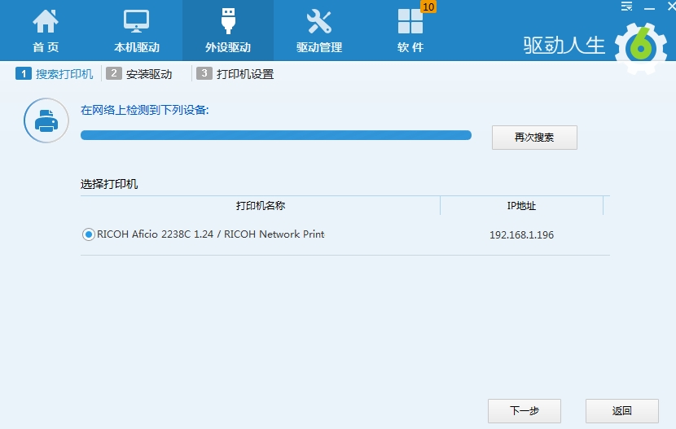Click the 选择打印机 label
Viewport: 676px width, 429px height.
(109, 184)
